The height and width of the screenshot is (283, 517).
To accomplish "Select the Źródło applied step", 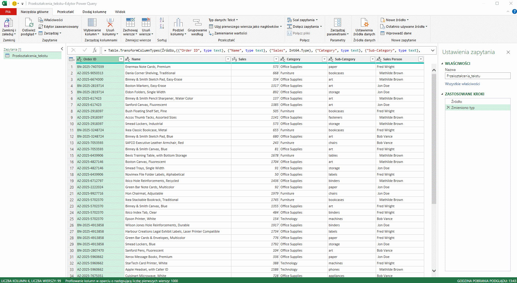I will pyautogui.click(x=478, y=101).
